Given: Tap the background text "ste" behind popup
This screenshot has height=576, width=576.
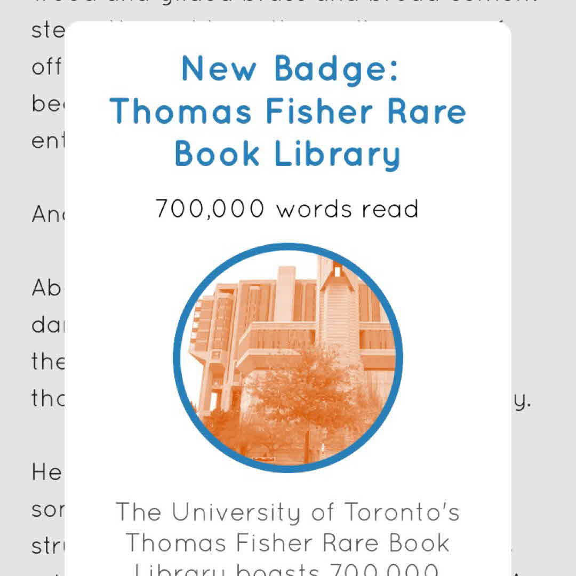Looking at the screenshot, I should pos(48,30).
